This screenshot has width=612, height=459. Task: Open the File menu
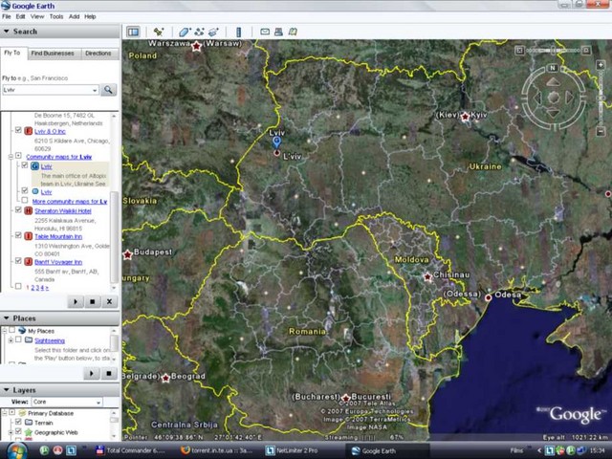(x=7, y=16)
